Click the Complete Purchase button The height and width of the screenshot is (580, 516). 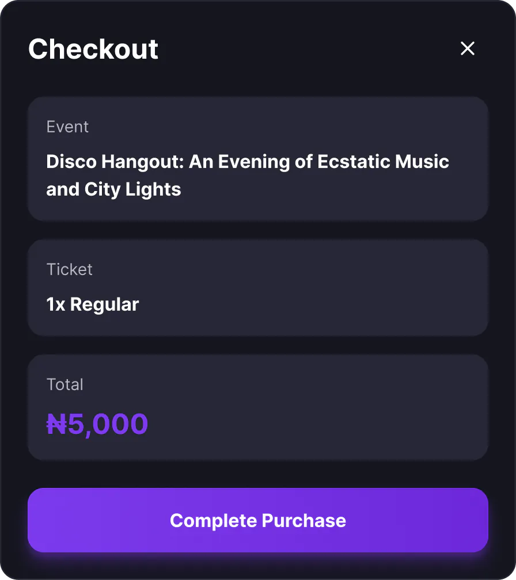click(258, 520)
